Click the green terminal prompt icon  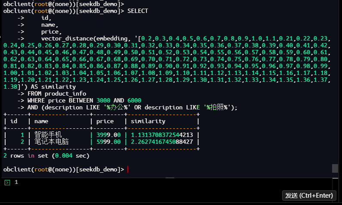[7, 183]
